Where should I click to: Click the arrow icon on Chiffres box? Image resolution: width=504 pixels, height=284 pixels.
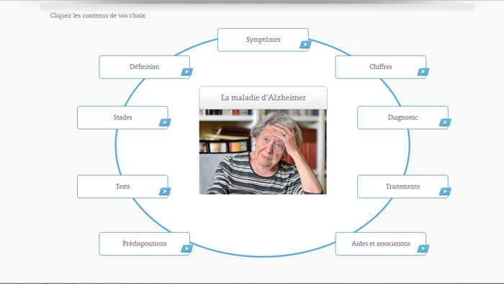click(423, 72)
